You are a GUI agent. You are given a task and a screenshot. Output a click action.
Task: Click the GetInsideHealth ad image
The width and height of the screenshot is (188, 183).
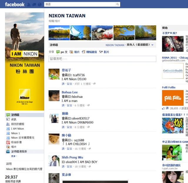(x=173, y=71)
